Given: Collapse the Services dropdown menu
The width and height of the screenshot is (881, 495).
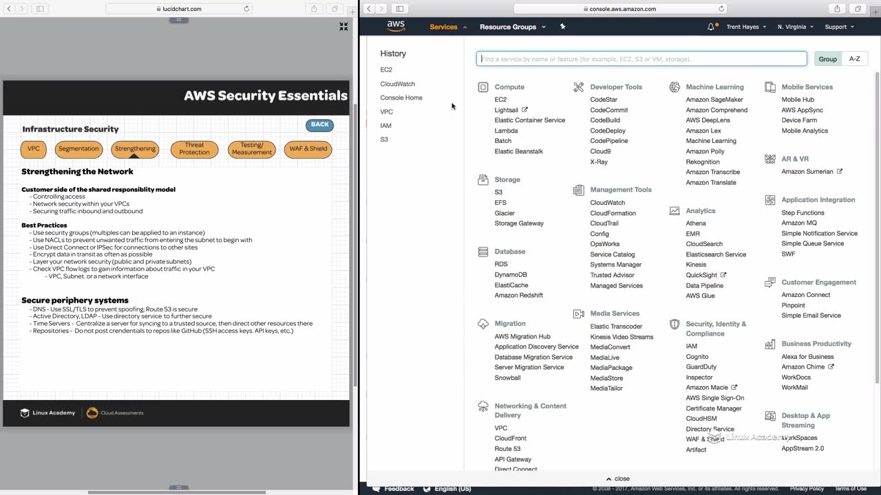Looking at the screenshot, I should point(448,27).
